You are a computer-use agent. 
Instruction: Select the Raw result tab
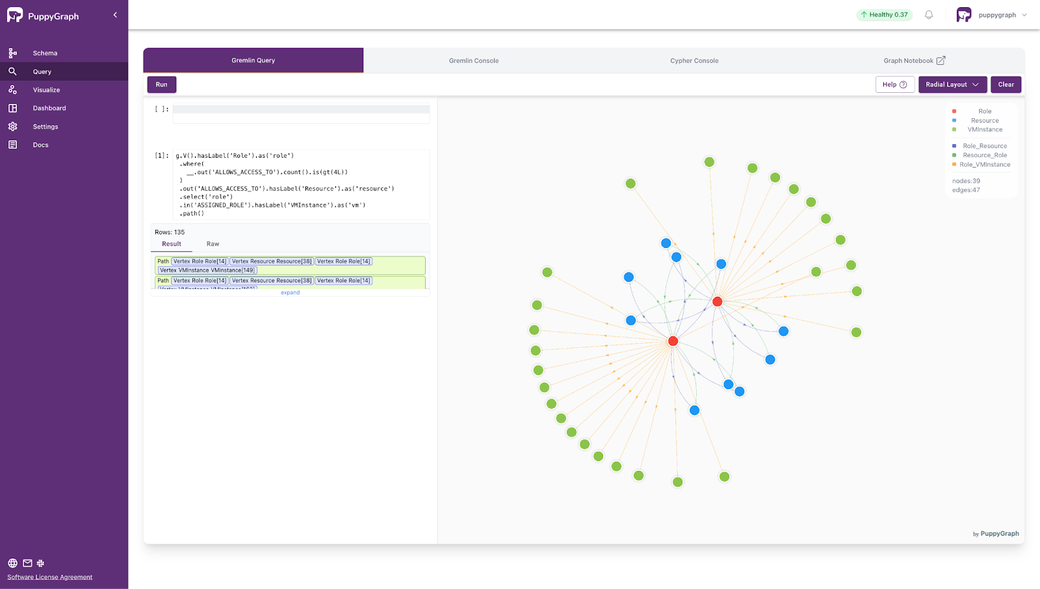click(x=213, y=244)
